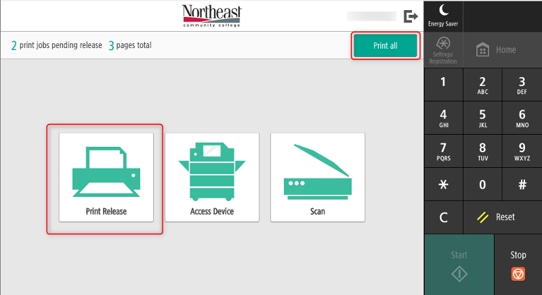Open the Print Release tile
Viewport: 542px width, 295px height.
tap(106, 177)
